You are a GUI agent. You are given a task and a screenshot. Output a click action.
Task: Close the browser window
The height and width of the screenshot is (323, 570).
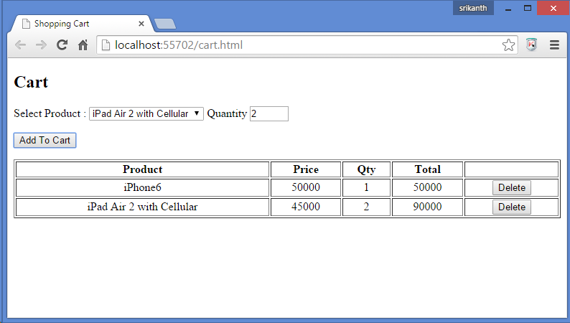coord(553,8)
